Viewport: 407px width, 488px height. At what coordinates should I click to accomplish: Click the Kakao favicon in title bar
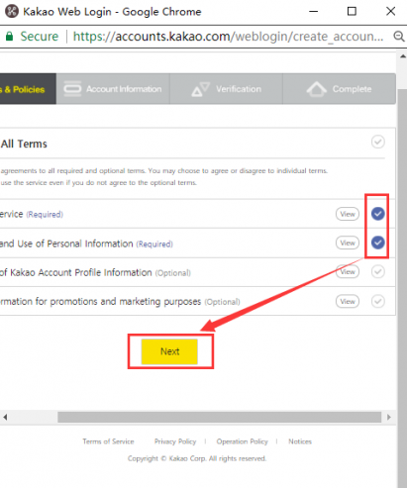point(12,11)
